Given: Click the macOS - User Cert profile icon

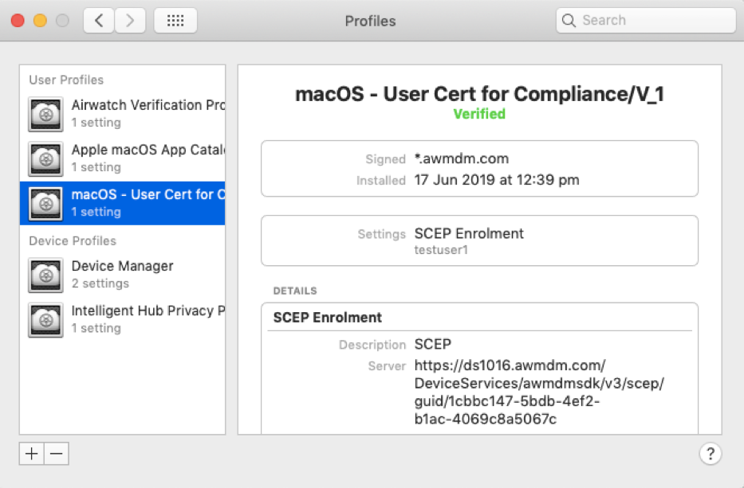Looking at the screenshot, I should coord(45,203).
